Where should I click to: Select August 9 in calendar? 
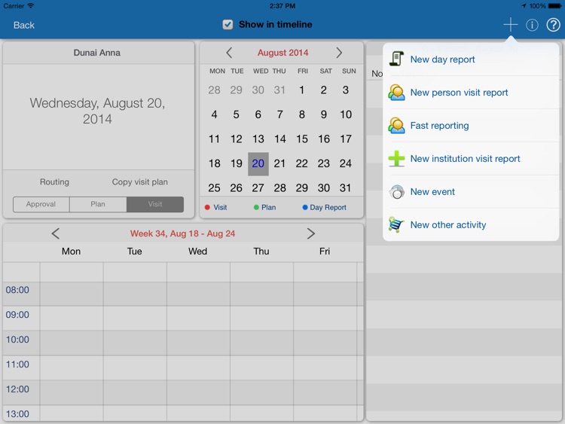(324, 114)
